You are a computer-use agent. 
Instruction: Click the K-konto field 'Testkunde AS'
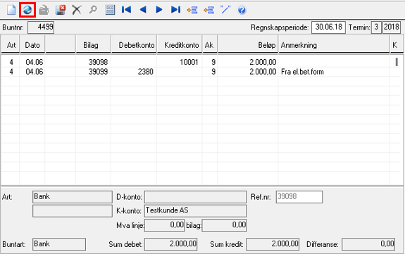click(195, 211)
